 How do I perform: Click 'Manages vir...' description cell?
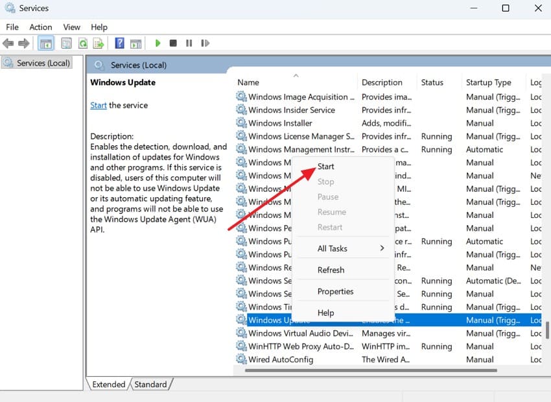click(386, 333)
